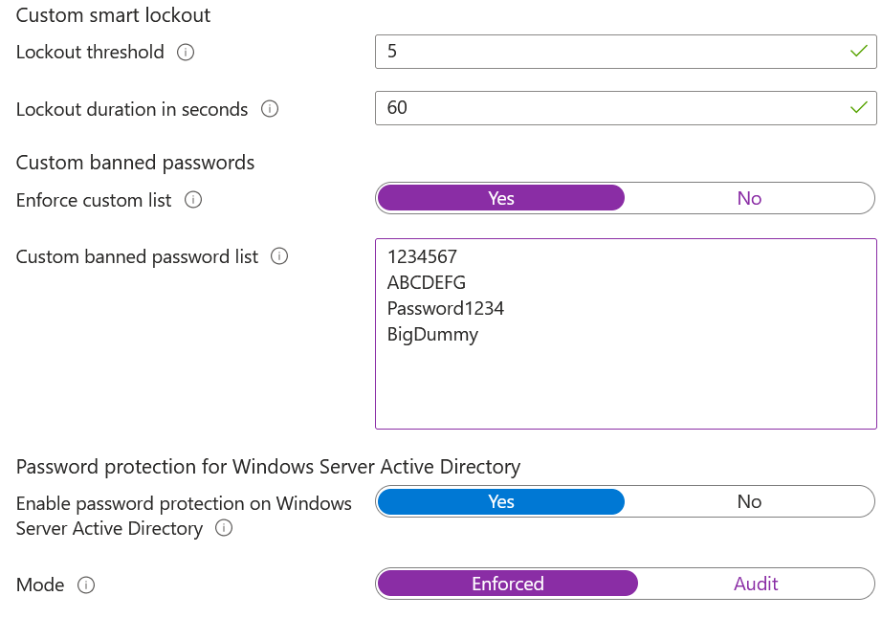
Task: Click the green checkmark in Lockout threshold field
Action: pos(858,52)
